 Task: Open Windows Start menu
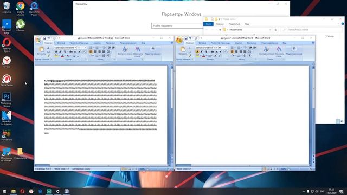4,191
